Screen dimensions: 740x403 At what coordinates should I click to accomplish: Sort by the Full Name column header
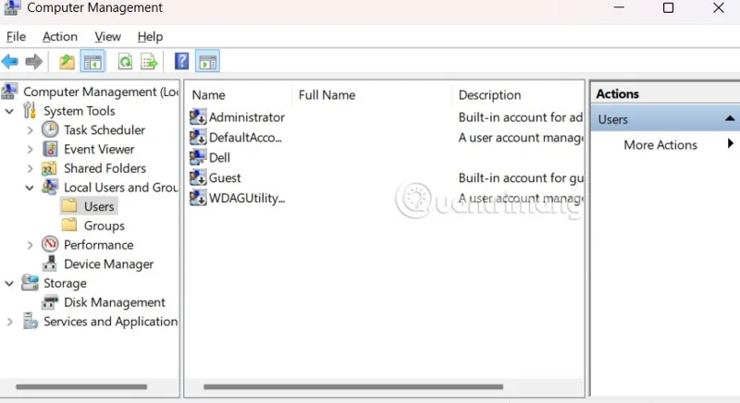point(327,94)
